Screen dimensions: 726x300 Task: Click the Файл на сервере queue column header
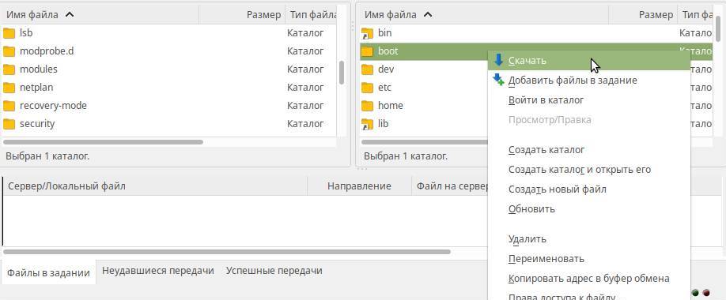click(450, 186)
